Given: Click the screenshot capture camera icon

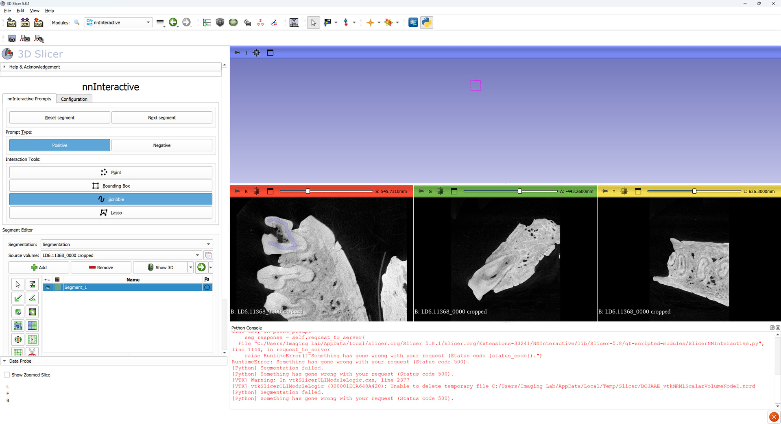Looking at the screenshot, I should (12, 38).
